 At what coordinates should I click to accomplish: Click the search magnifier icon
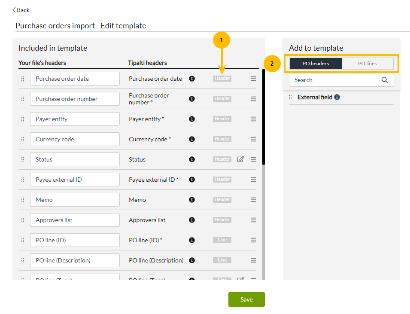pyautogui.click(x=384, y=80)
